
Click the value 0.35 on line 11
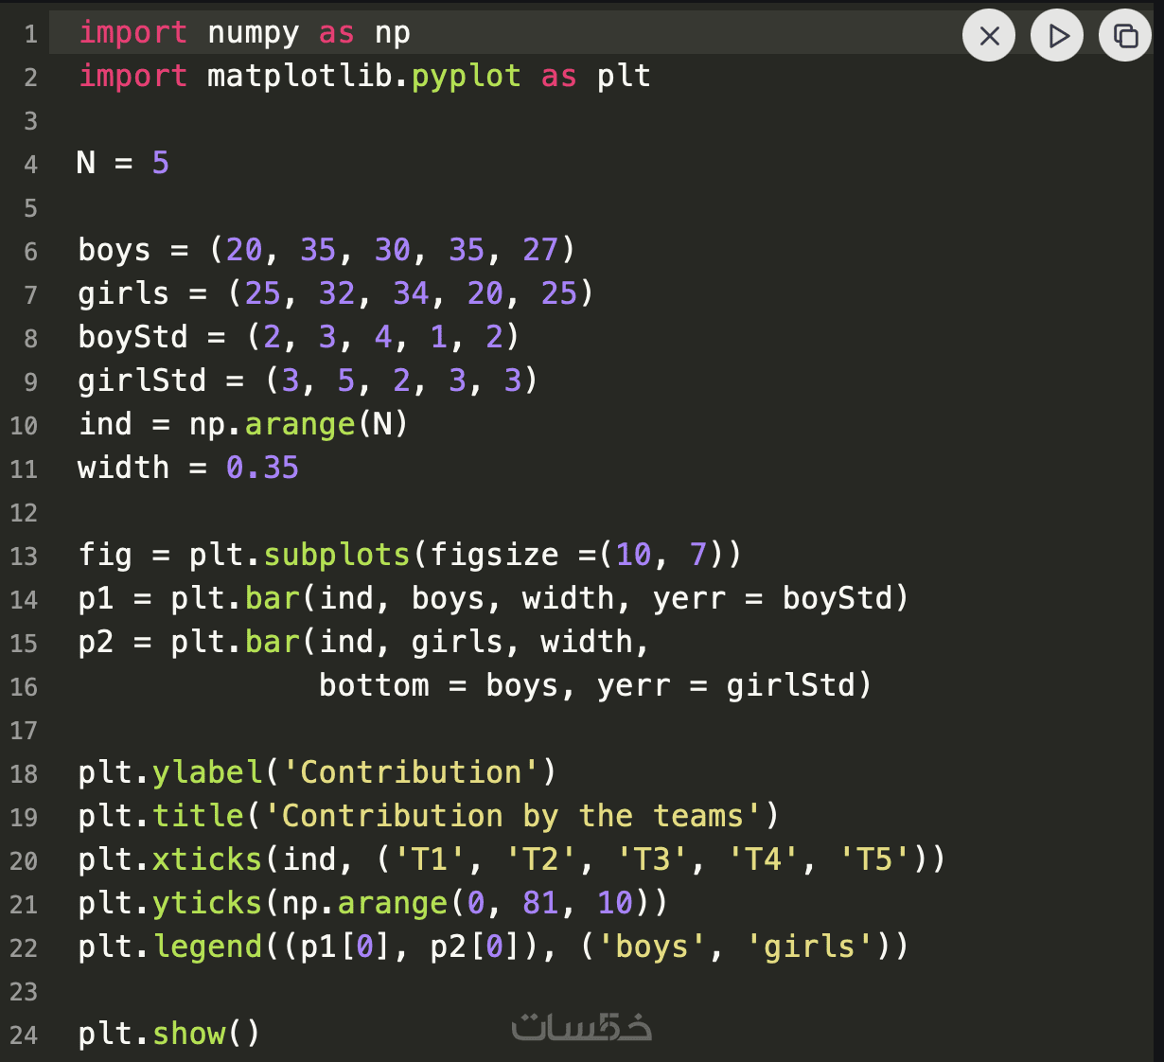(x=262, y=468)
